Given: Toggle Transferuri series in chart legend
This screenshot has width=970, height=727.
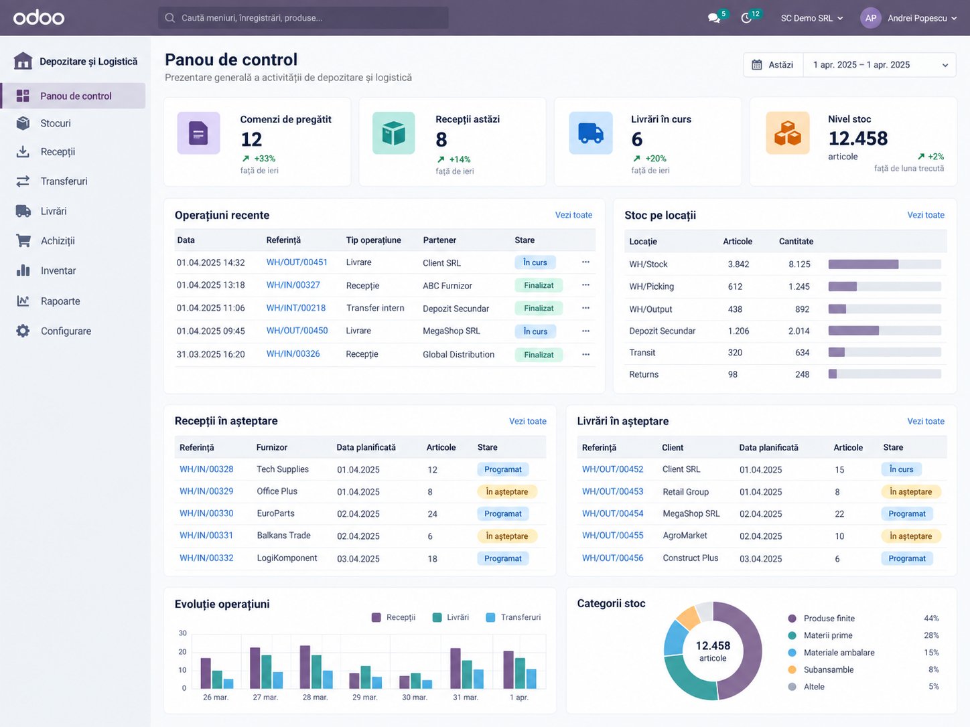Looking at the screenshot, I should click(x=513, y=617).
